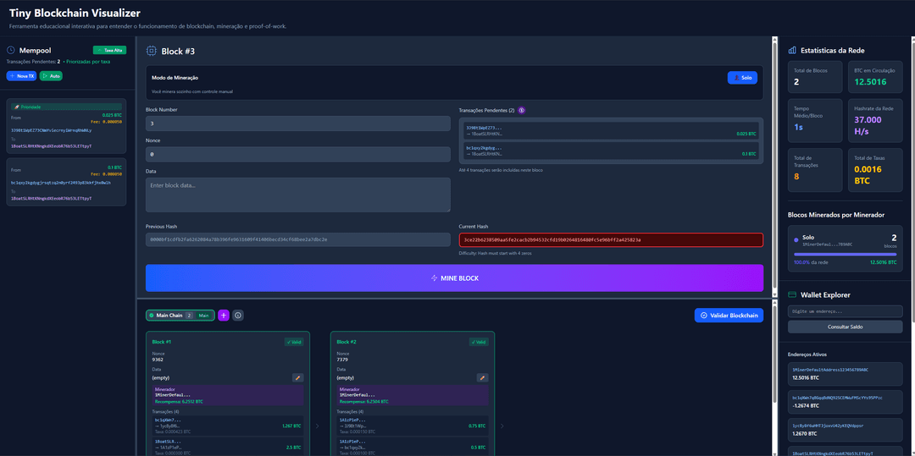Focus the Wallet Explorer address input field

tap(844, 311)
